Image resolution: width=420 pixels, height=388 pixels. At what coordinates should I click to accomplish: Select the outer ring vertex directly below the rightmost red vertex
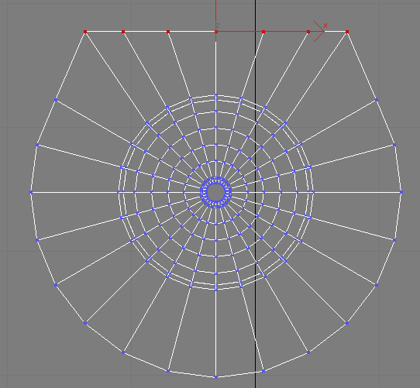pyautogui.click(x=347, y=323)
